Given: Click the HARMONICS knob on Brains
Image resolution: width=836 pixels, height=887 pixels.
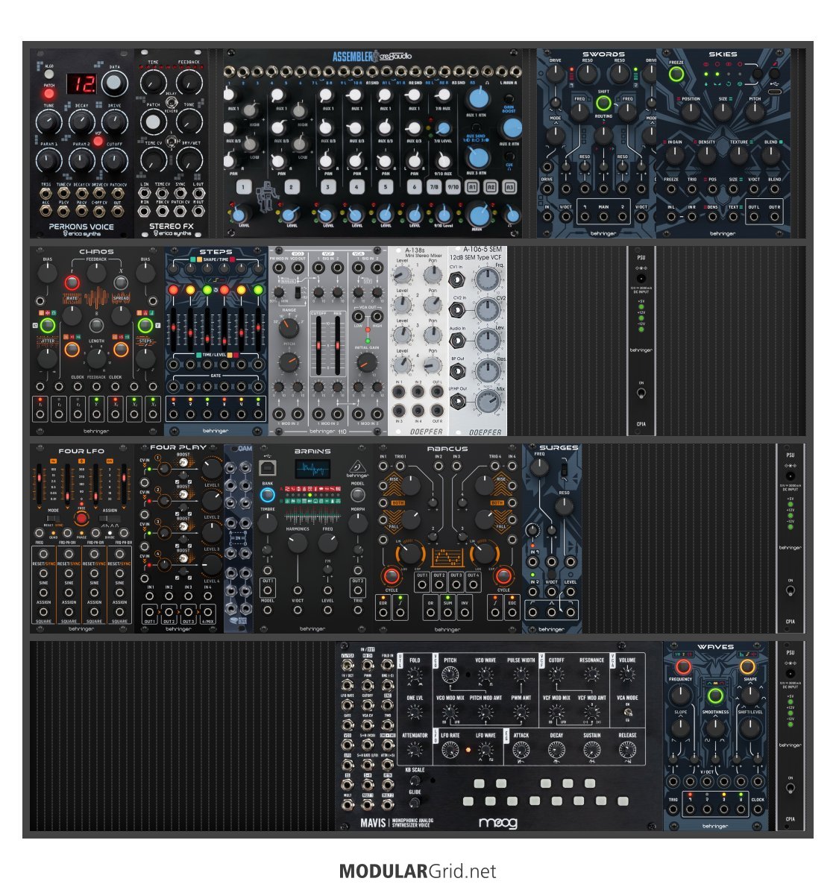Looking at the screenshot, I should click(297, 543).
